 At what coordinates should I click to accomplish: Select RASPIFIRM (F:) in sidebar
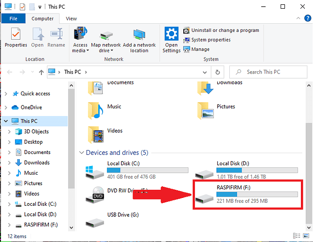(41, 225)
